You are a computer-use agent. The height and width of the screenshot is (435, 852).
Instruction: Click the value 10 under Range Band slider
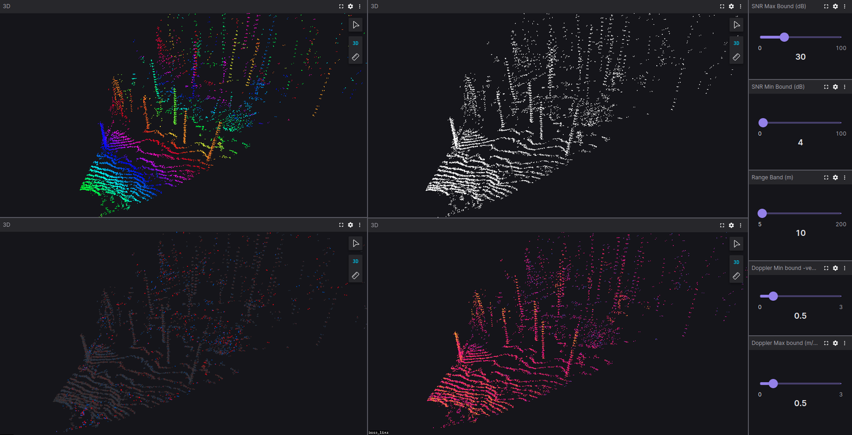coord(801,233)
